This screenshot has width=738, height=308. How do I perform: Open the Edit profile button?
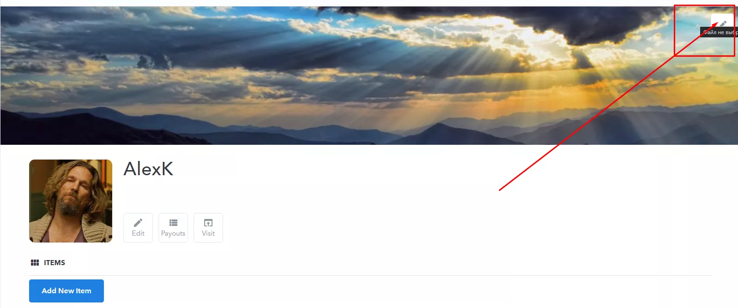point(138,228)
